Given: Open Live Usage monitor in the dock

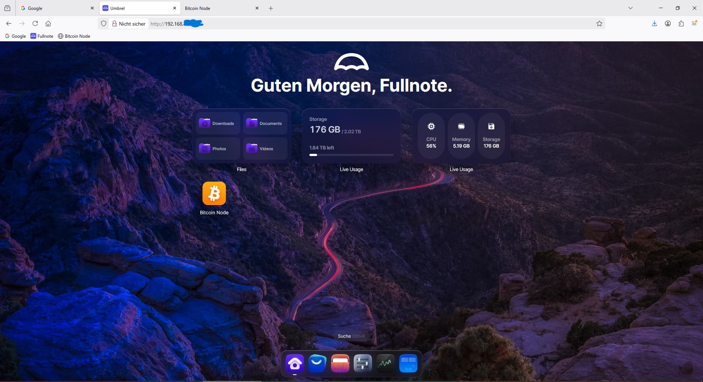Looking at the screenshot, I should (385, 364).
